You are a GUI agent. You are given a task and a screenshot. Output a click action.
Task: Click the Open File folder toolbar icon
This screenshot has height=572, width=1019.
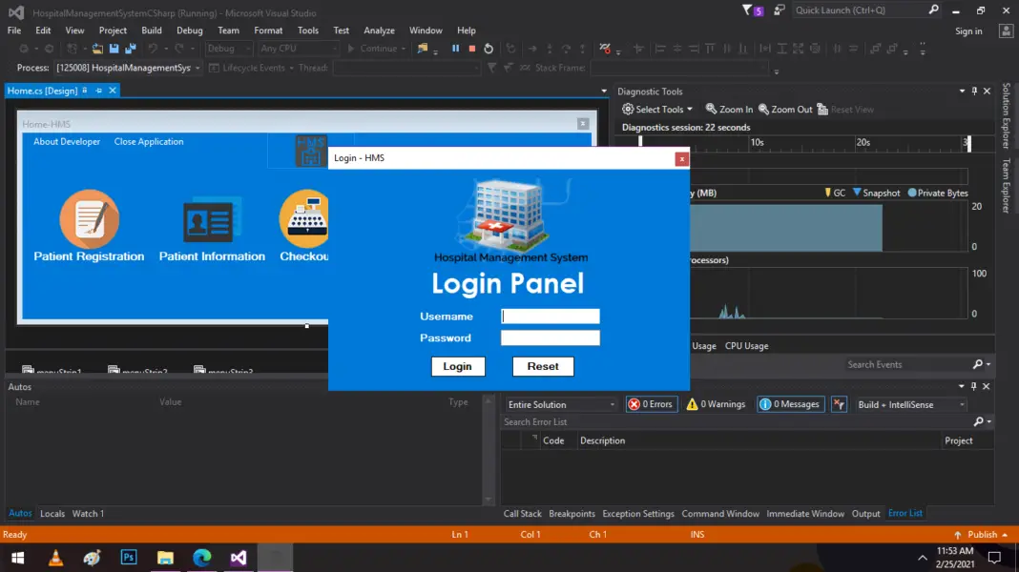[x=97, y=49]
